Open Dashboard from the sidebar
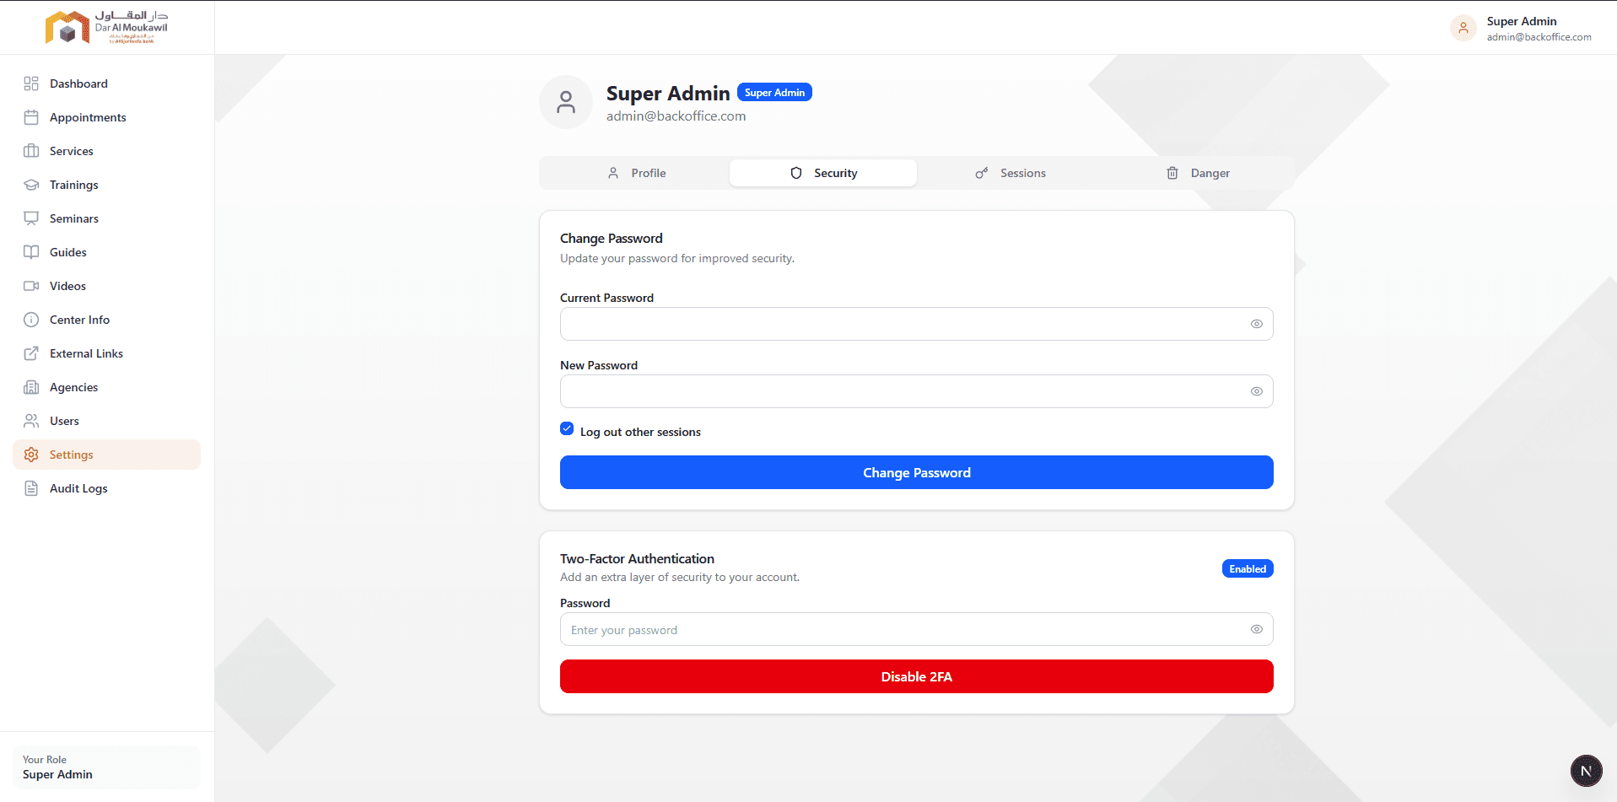 pos(107,83)
